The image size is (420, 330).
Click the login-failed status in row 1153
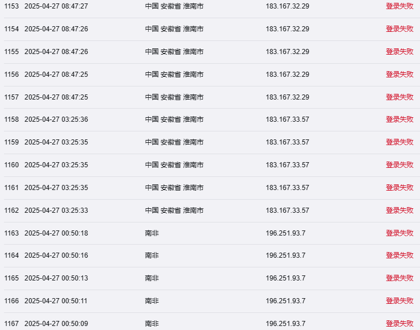[x=399, y=6]
